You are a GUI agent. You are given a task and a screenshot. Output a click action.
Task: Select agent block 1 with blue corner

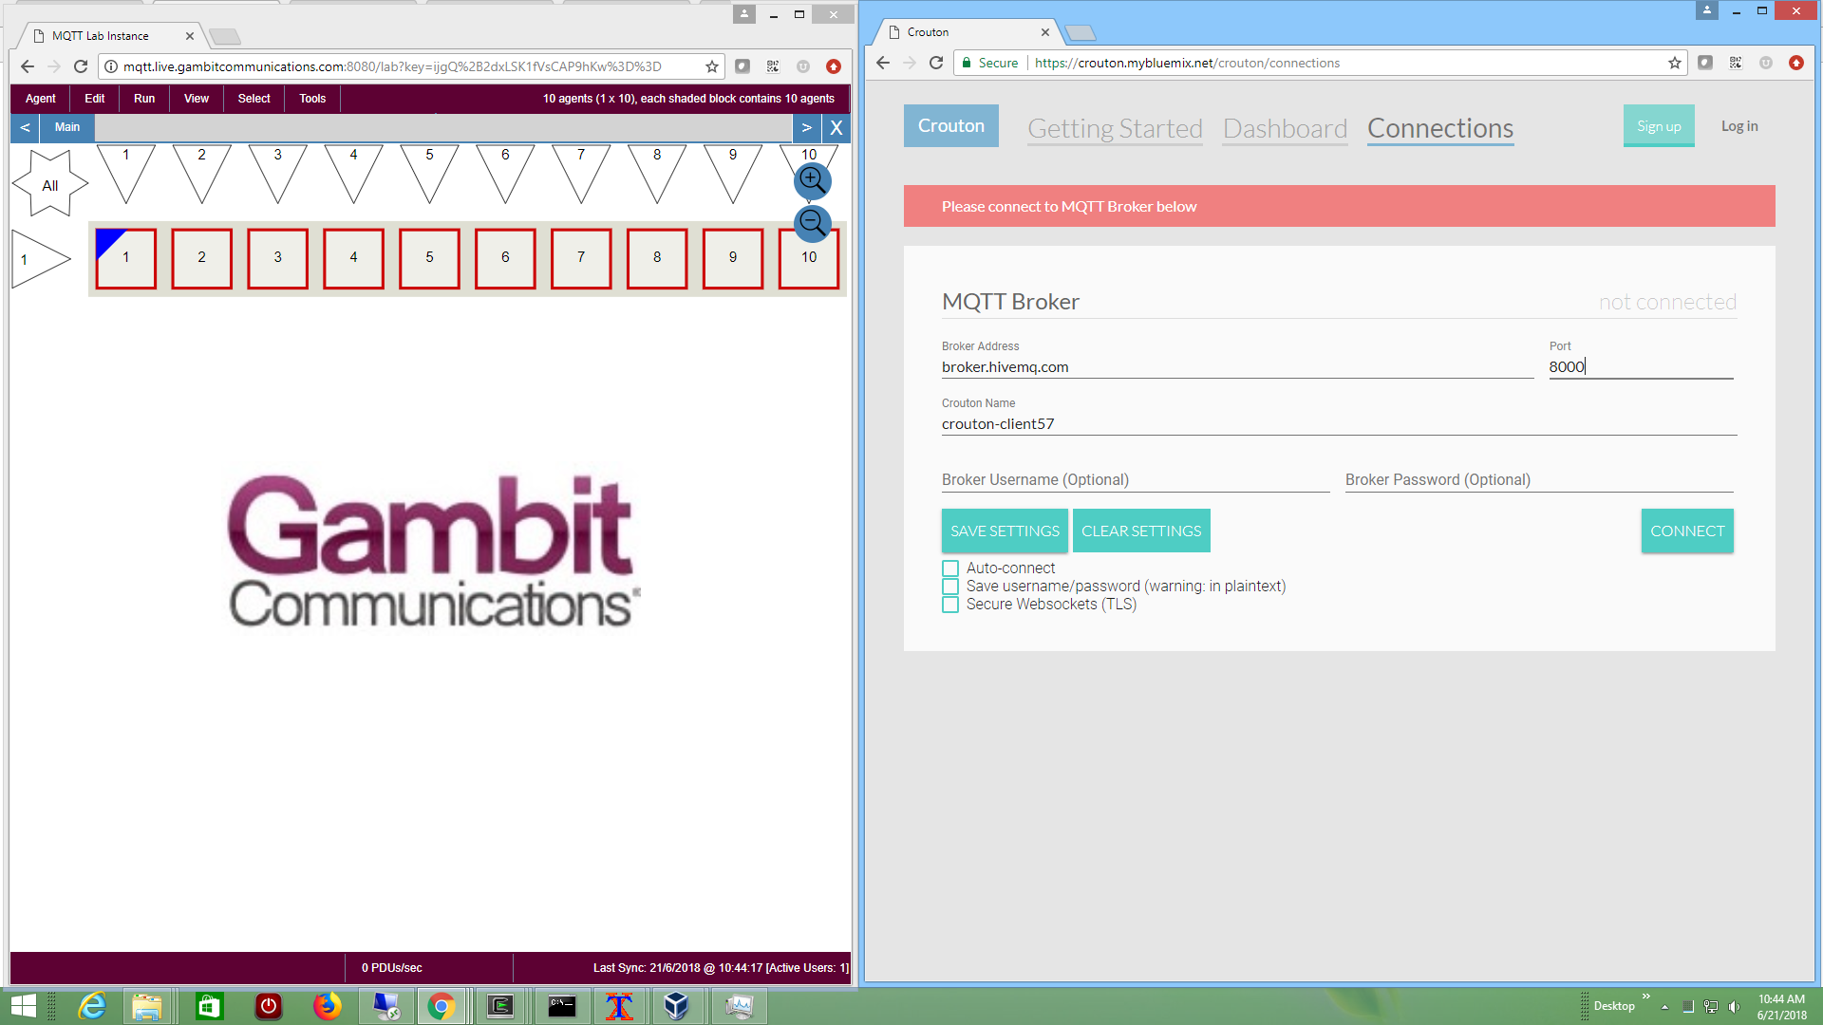point(125,258)
